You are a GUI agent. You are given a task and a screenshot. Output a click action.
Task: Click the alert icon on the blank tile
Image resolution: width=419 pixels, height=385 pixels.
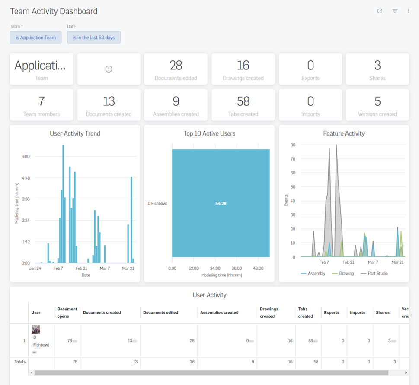coord(109,68)
